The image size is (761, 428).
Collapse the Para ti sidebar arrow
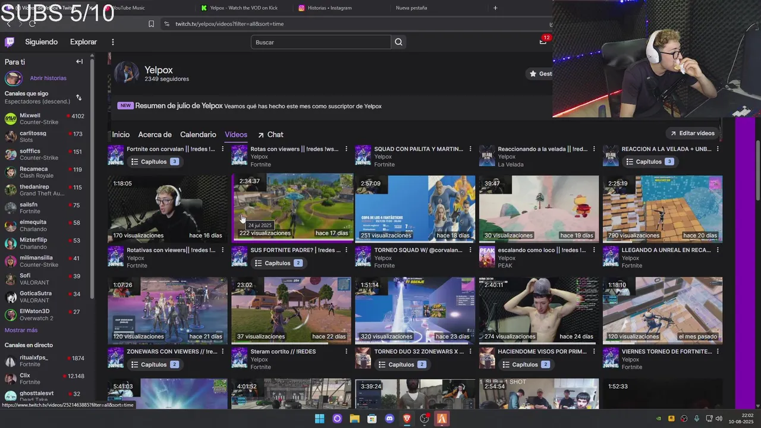pos(79,61)
